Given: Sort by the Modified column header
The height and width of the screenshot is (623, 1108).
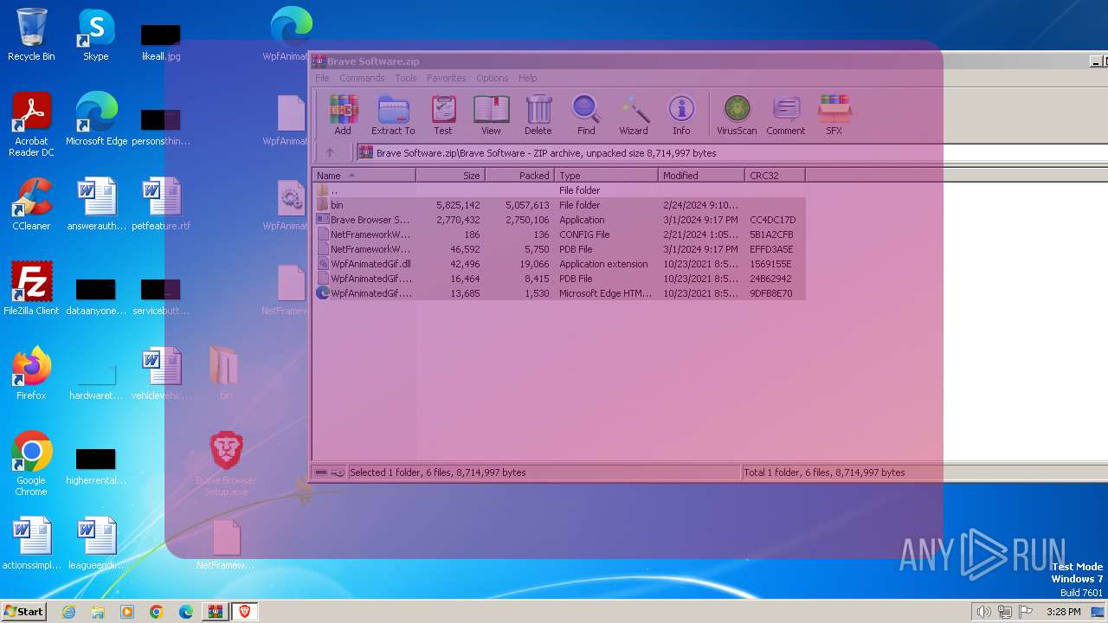Looking at the screenshot, I should [x=701, y=176].
